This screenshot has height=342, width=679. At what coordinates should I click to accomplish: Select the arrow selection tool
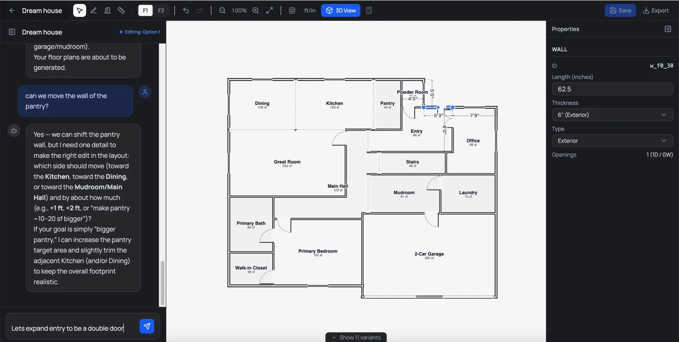point(79,11)
